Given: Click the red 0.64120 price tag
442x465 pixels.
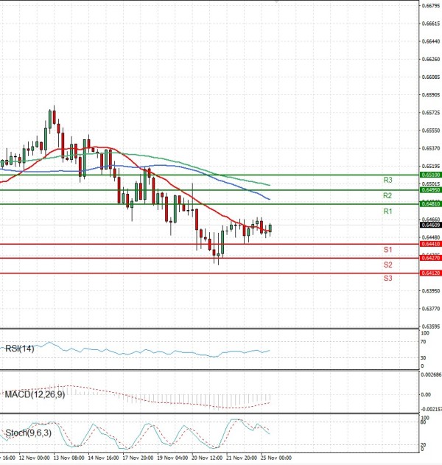Looking at the screenshot, I should [x=430, y=273].
